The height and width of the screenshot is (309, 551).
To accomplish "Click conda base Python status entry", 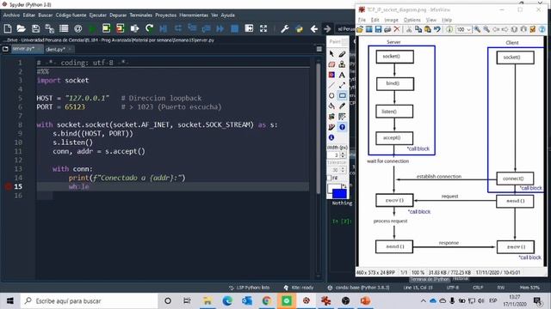I will pos(359,288).
